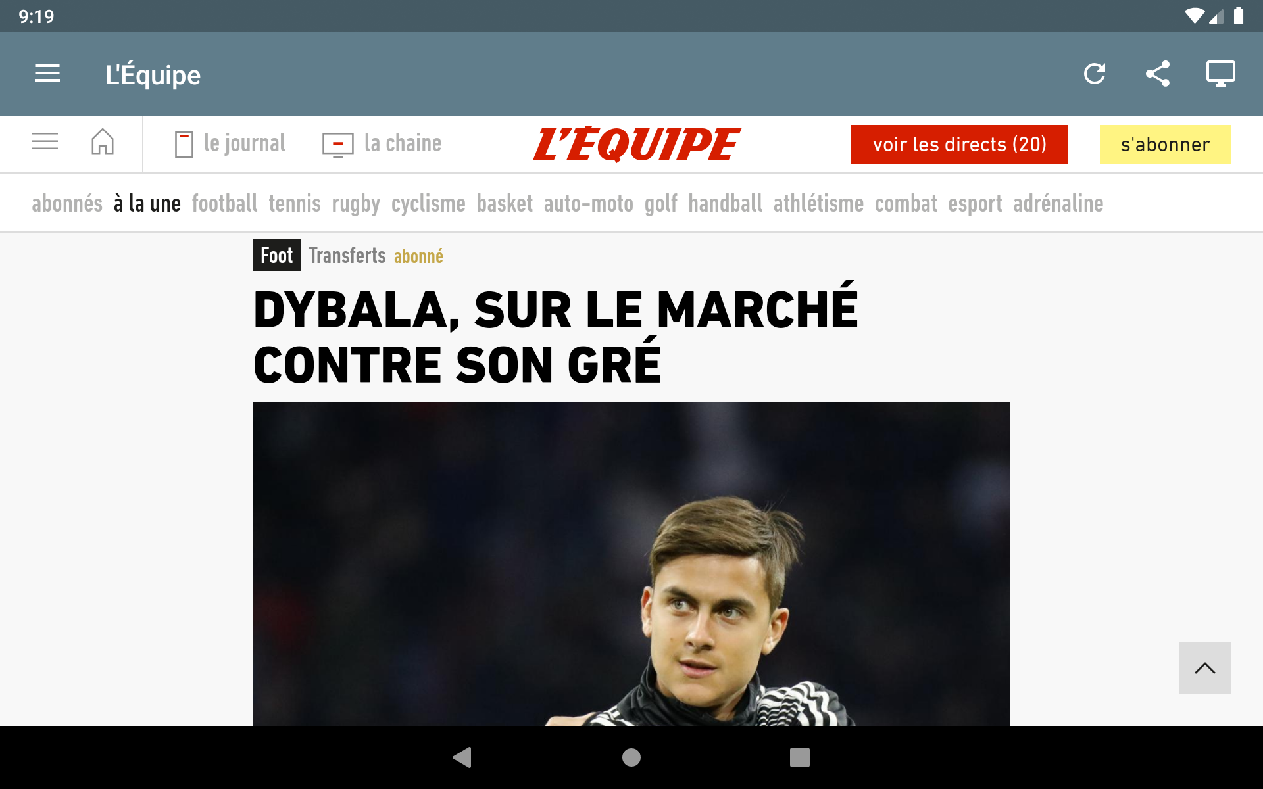Select the abonnés tab
Viewport: 1263px width, 789px height.
67,204
